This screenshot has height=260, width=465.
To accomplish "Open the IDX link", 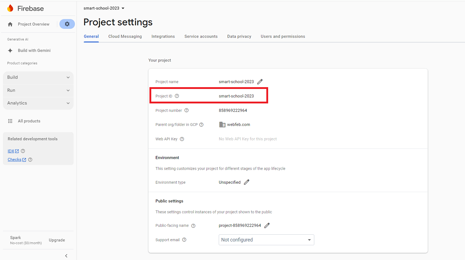I will (13, 151).
